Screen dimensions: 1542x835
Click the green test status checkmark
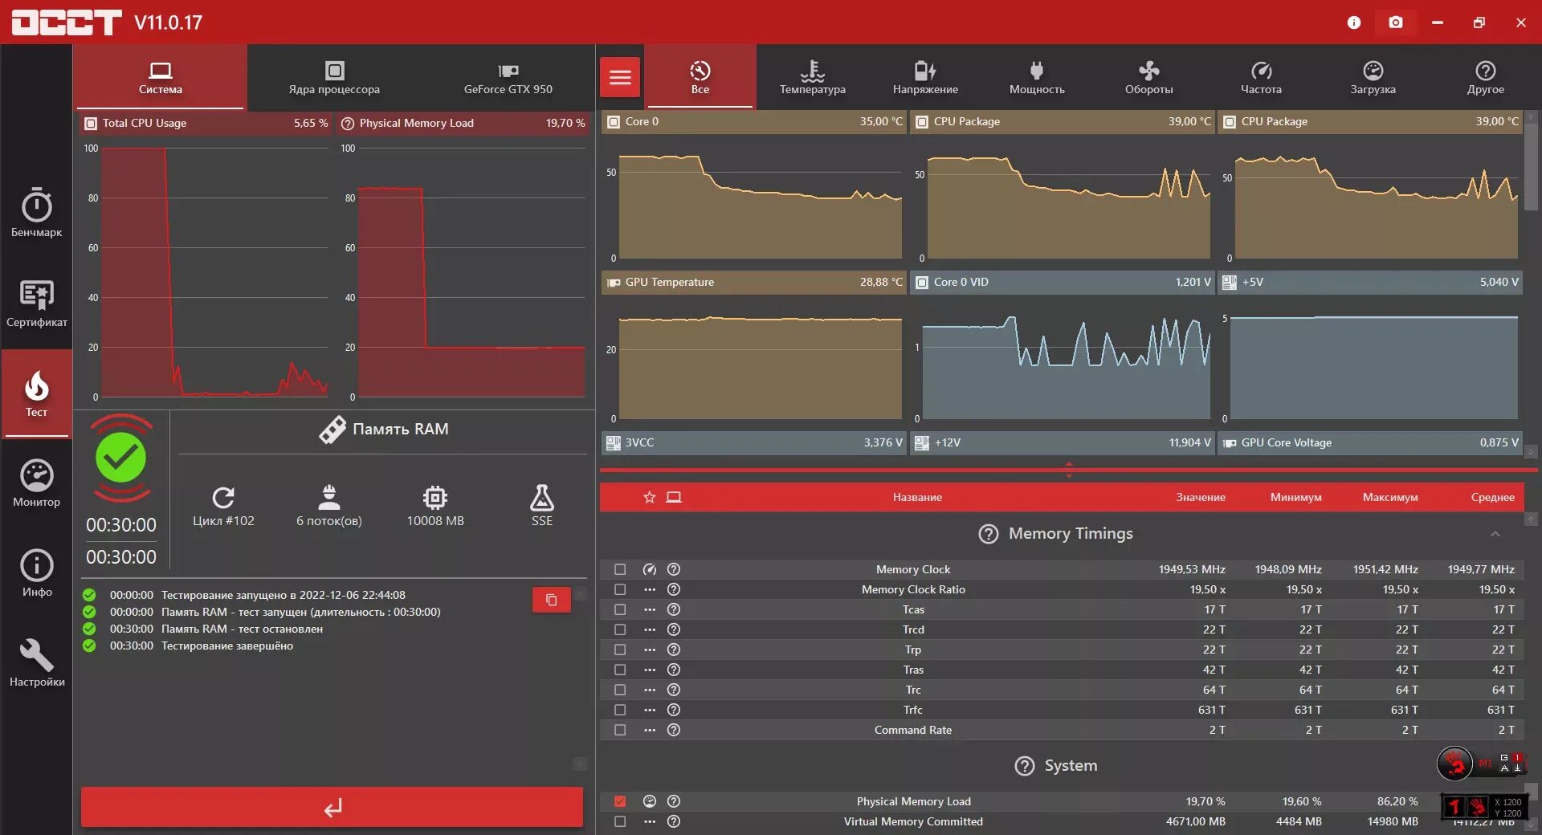[x=121, y=458]
